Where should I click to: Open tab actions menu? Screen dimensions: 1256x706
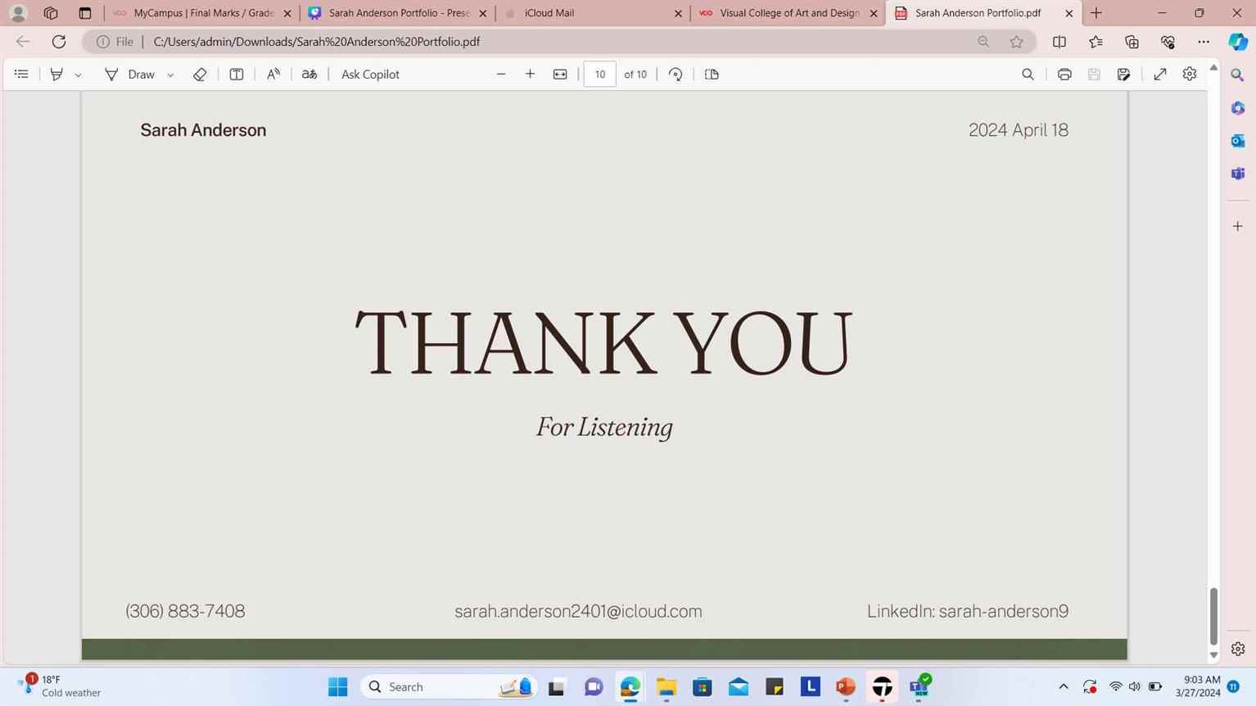pos(85,13)
